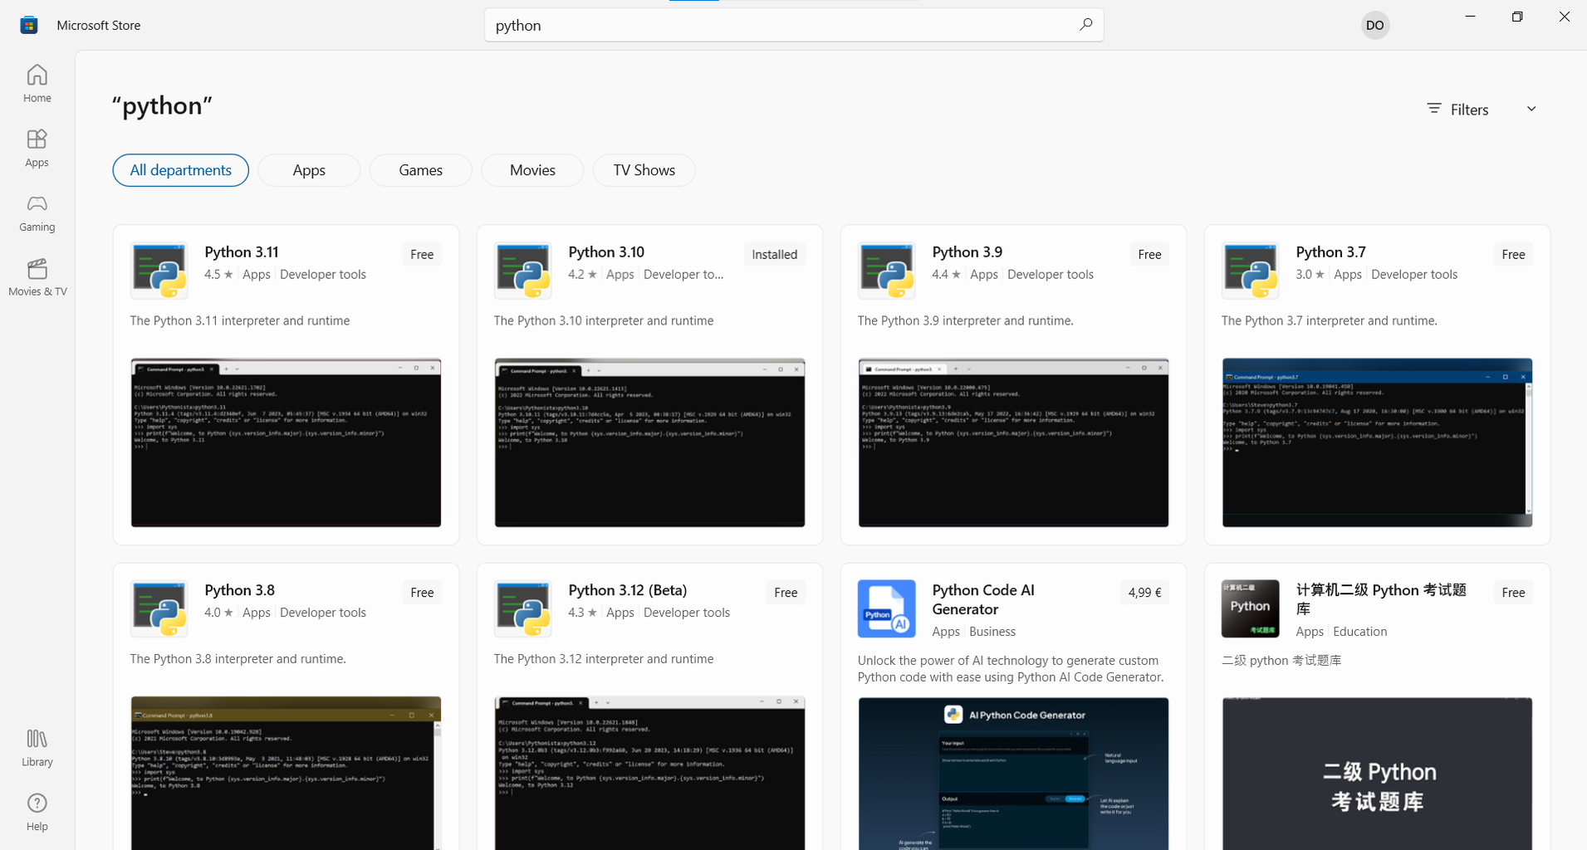Open the Python Code AI Generator app icon
The height and width of the screenshot is (850, 1587).
coord(885,608)
